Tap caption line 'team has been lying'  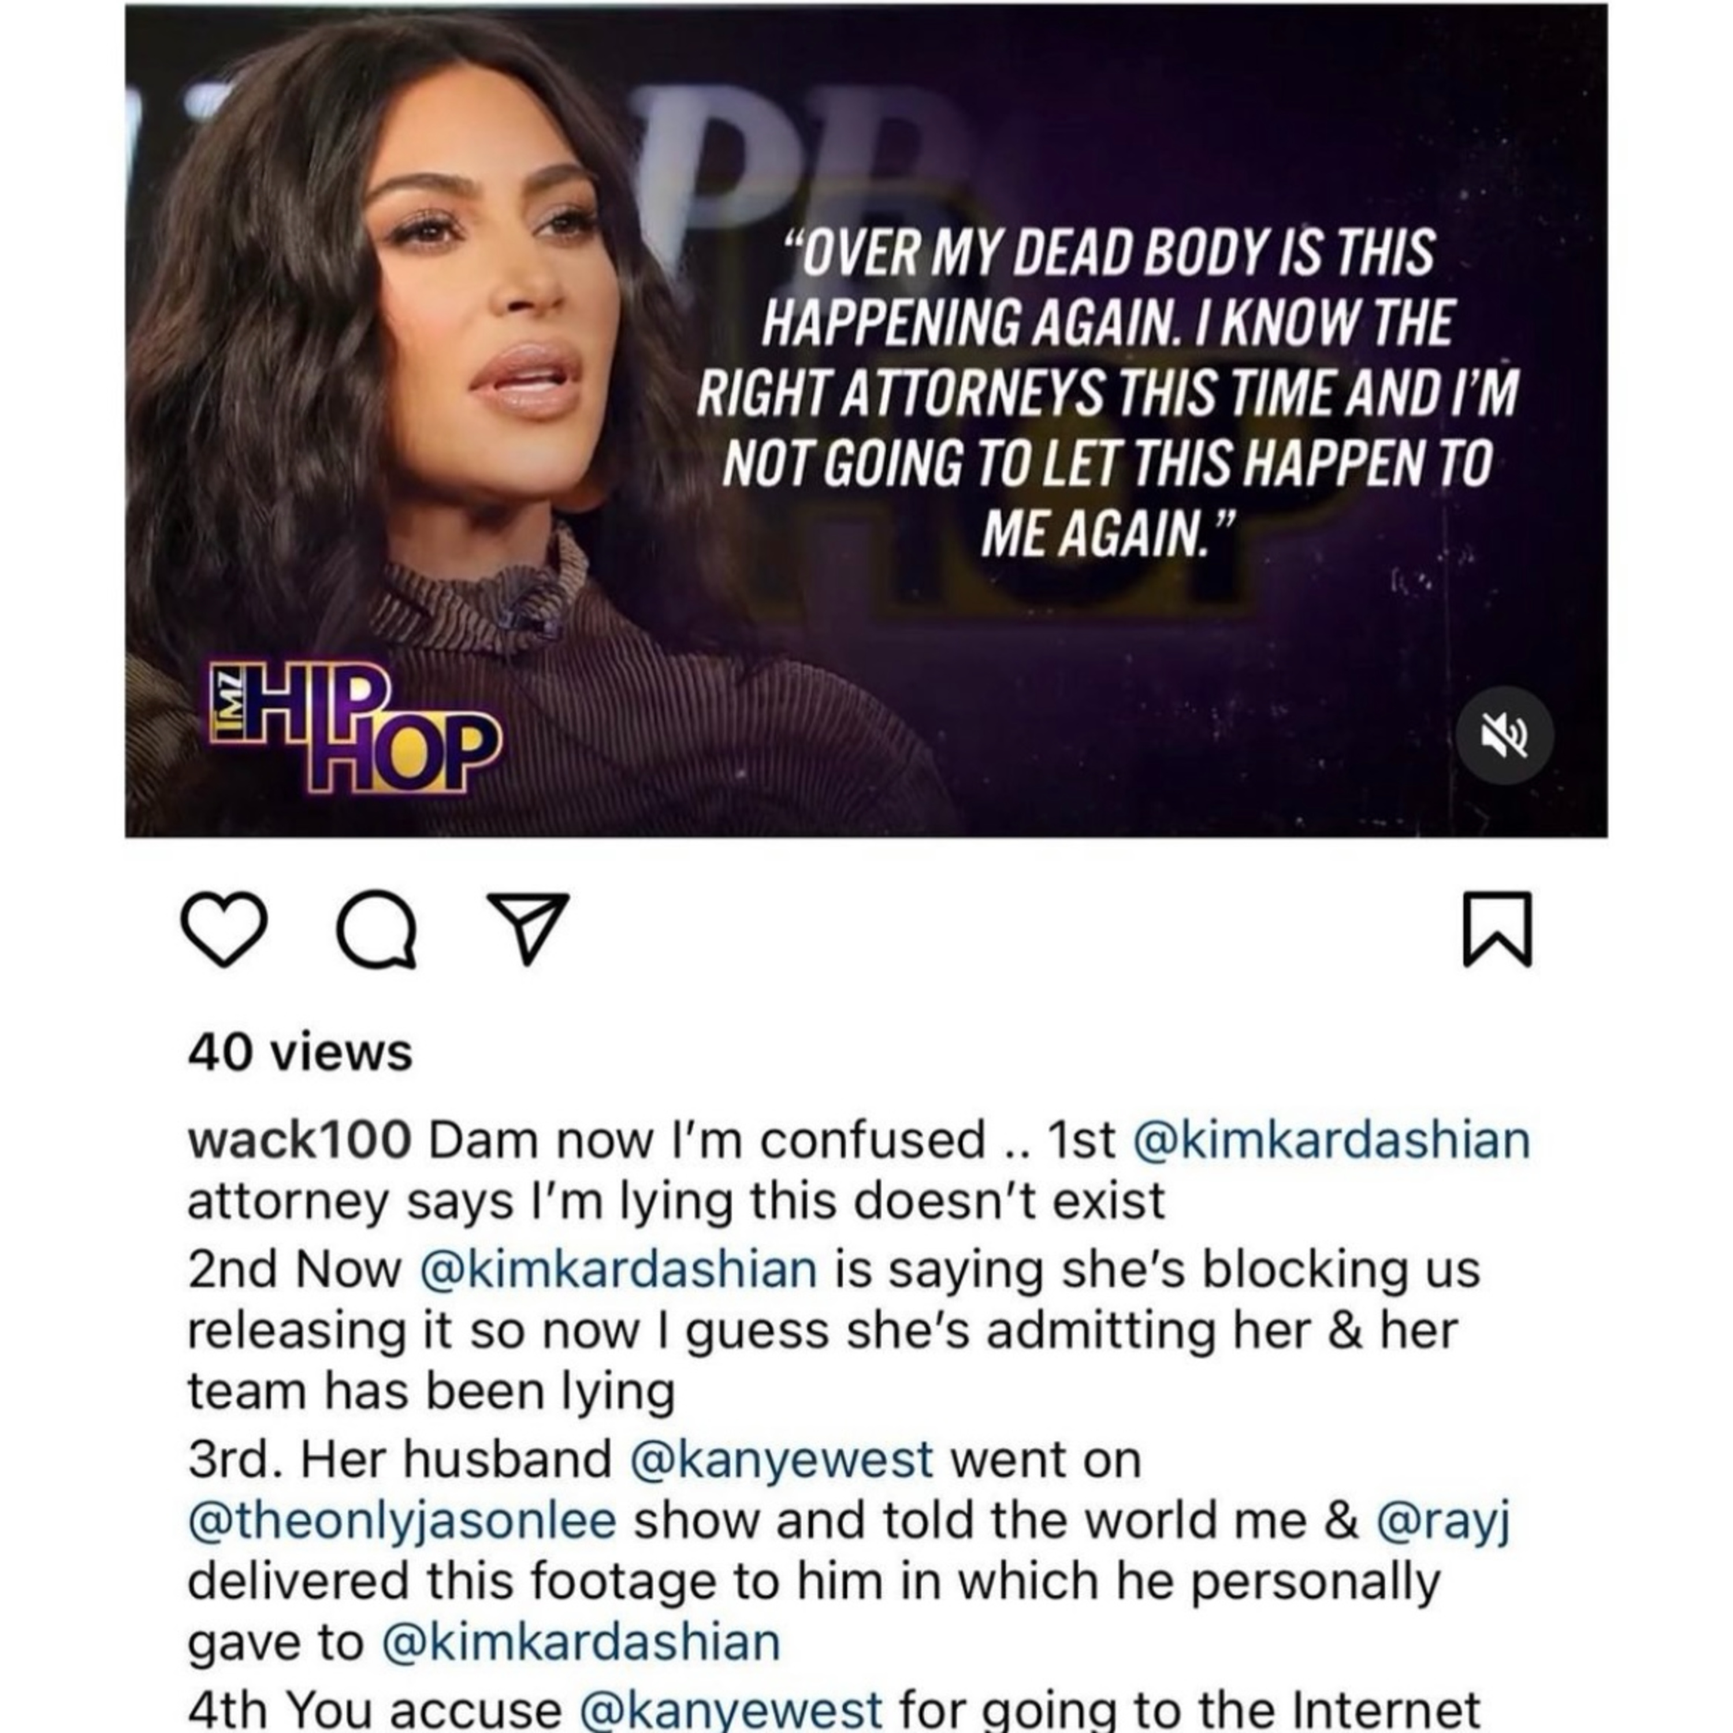point(432,1393)
